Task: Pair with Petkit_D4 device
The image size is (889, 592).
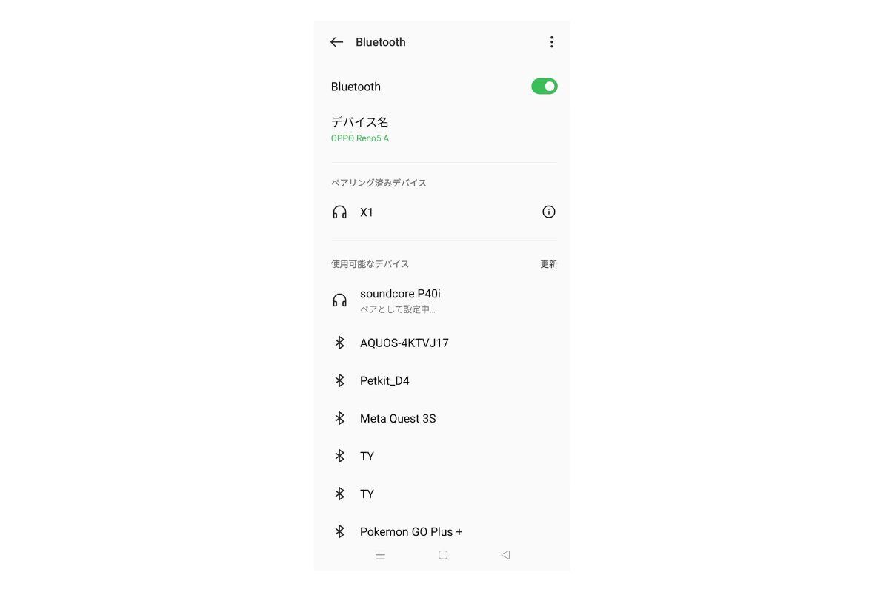Action: (x=442, y=380)
